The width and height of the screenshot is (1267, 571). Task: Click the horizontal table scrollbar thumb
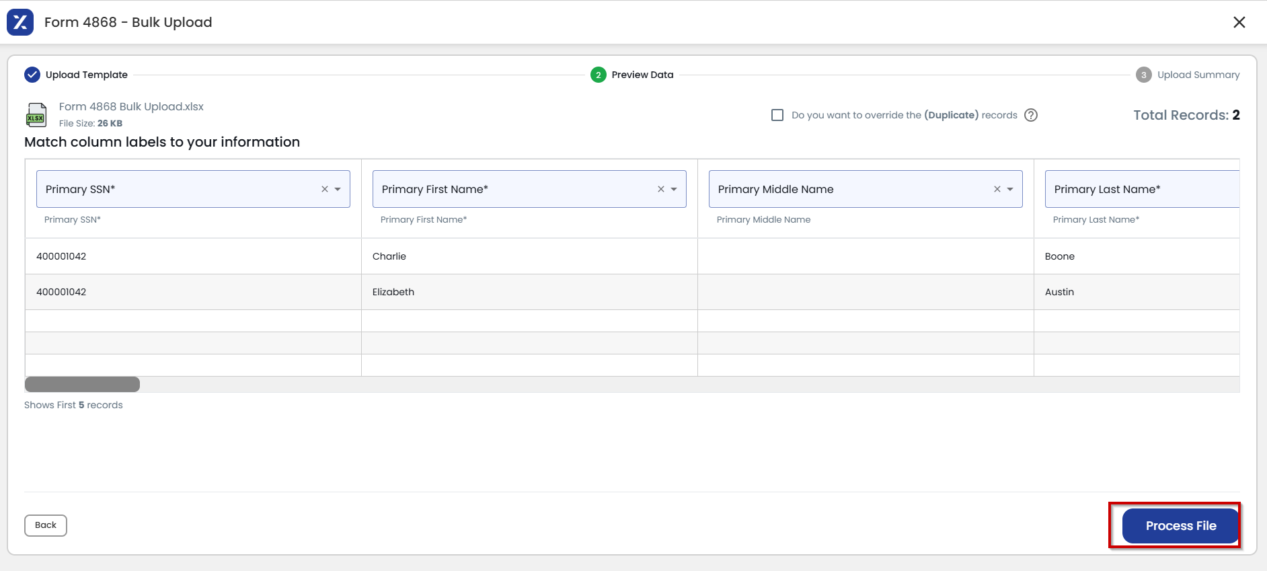click(x=82, y=384)
